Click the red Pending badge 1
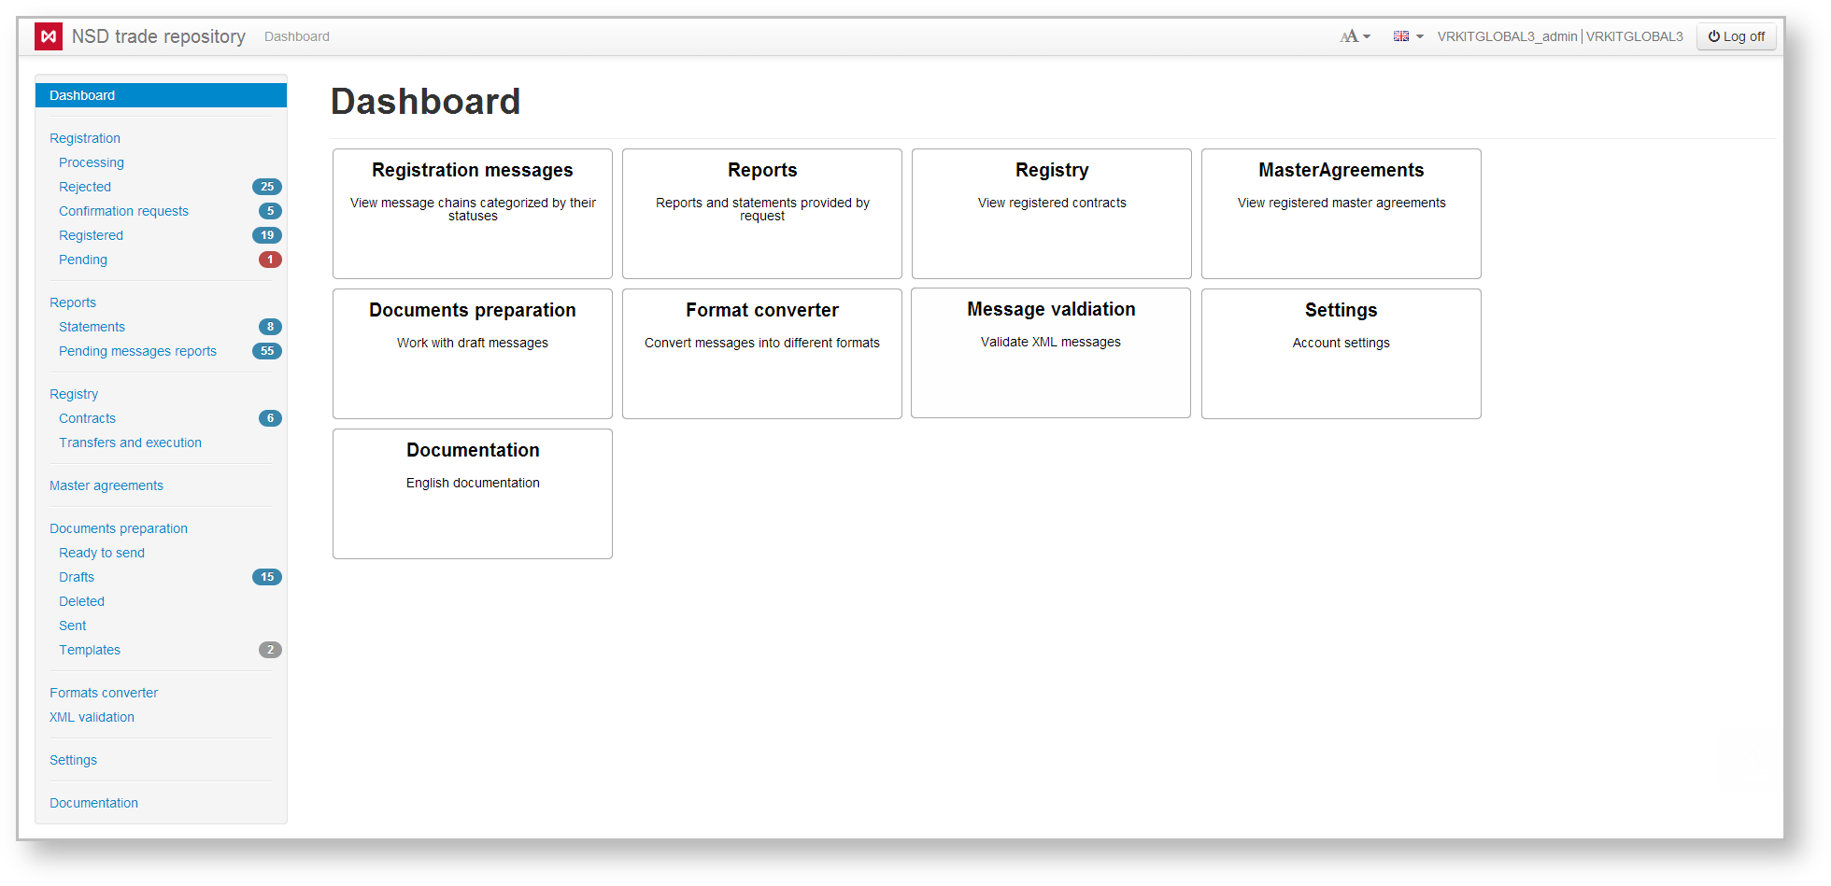Viewport: 1831px width, 886px height. coord(270,260)
